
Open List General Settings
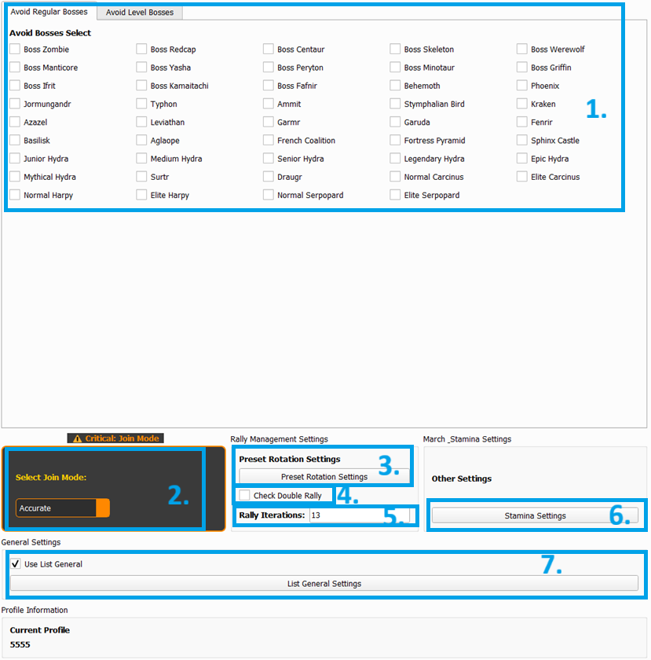pos(324,583)
